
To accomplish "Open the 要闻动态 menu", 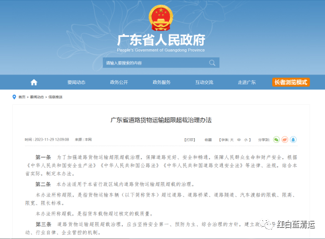I will (76, 83).
